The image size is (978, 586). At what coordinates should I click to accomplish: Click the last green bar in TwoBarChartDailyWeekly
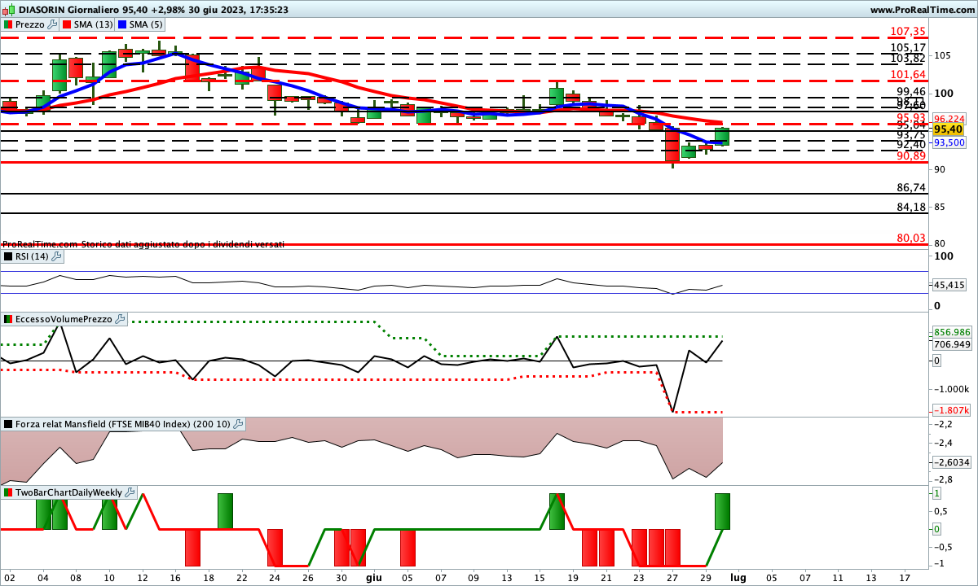pyautogui.click(x=722, y=511)
